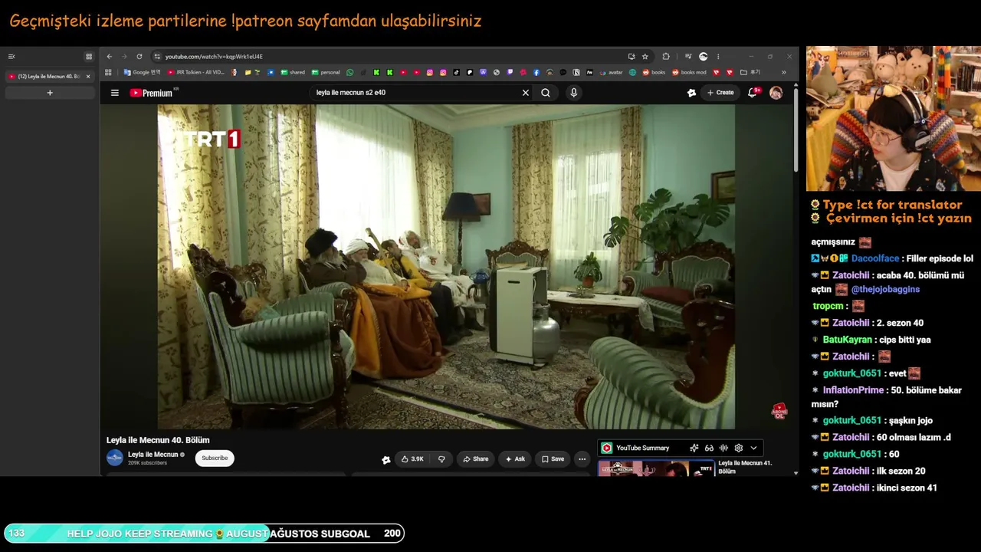981x552 pixels.
Task: Click the Ask button
Action: pos(515,459)
